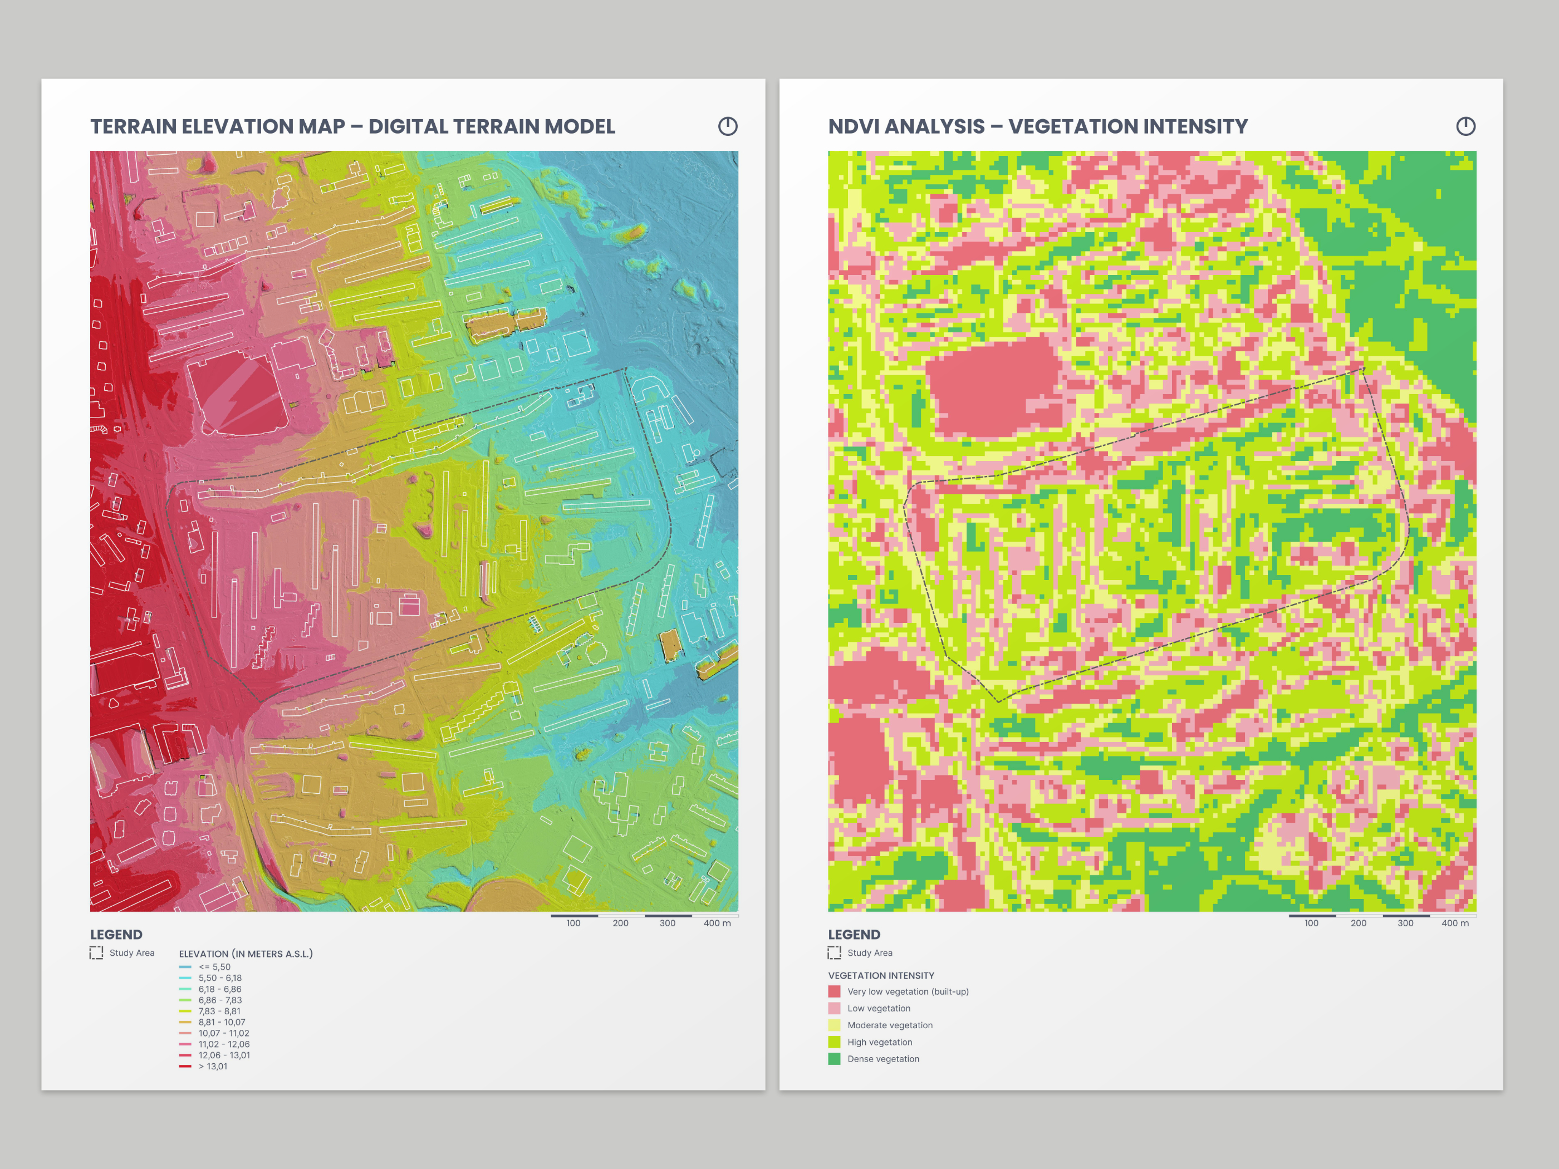The height and width of the screenshot is (1169, 1559).
Task: Select the Moderate vegetation pale yellow swatch
Action: click(835, 1025)
